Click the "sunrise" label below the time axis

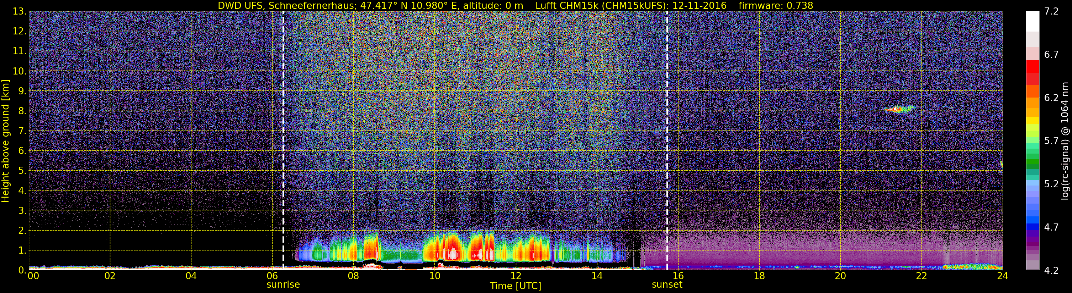[283, 285]
